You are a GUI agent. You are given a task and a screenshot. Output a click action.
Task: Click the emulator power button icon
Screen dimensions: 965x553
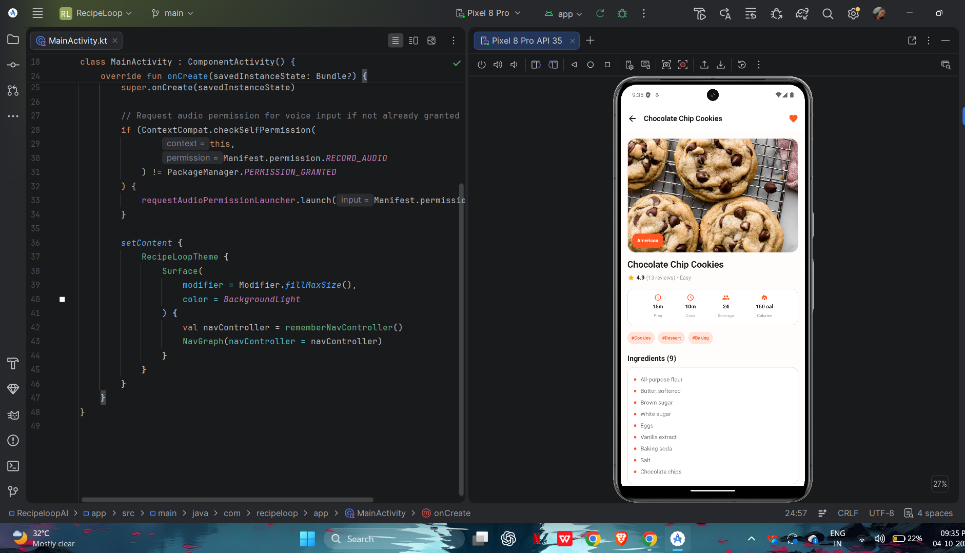(481, 65)
